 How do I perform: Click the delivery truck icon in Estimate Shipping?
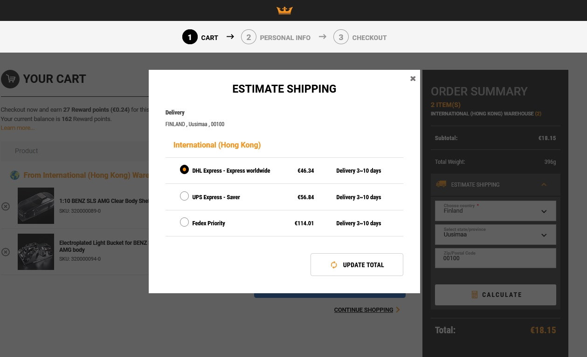[x=441, y=184]
